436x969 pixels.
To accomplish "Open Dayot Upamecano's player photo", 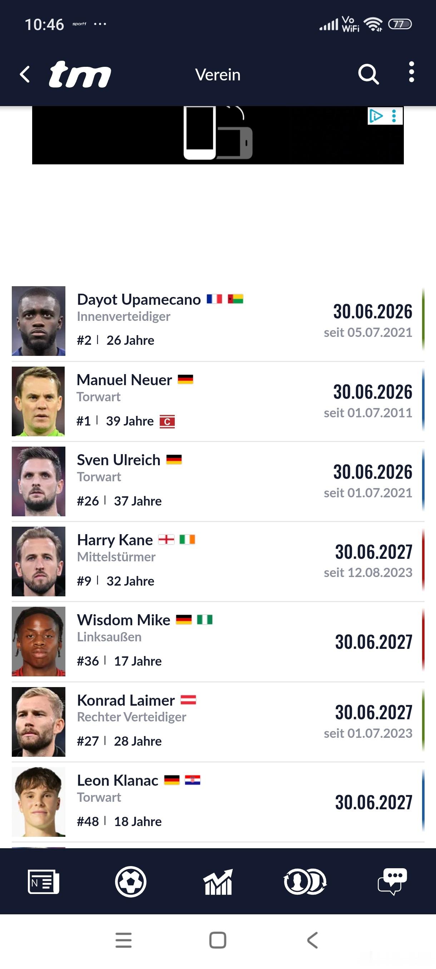I will (x=38, y=321).
